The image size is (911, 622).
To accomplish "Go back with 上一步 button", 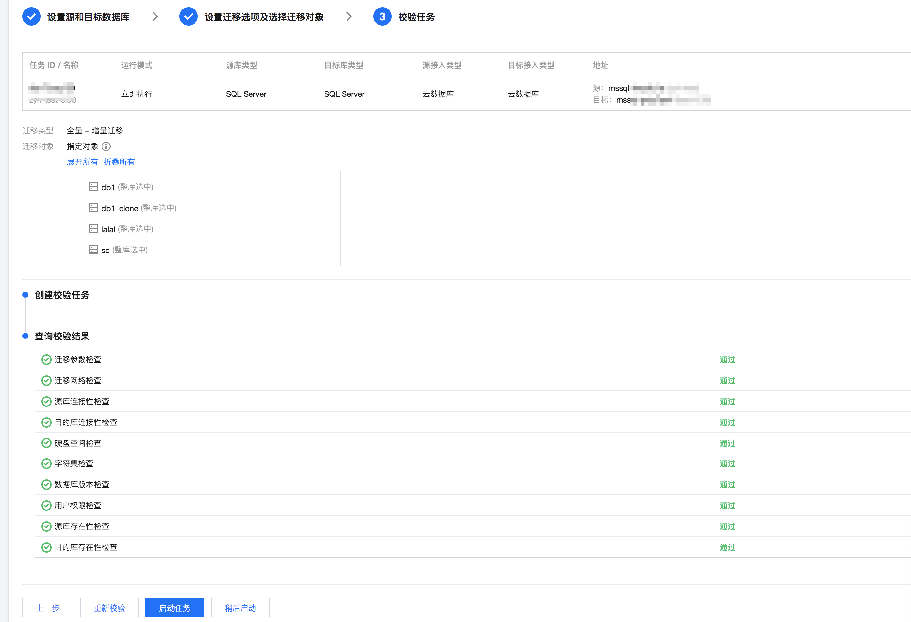I will [x=47, y=608].
